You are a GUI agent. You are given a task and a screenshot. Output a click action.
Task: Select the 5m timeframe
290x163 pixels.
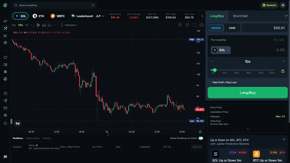click(14, 25)
